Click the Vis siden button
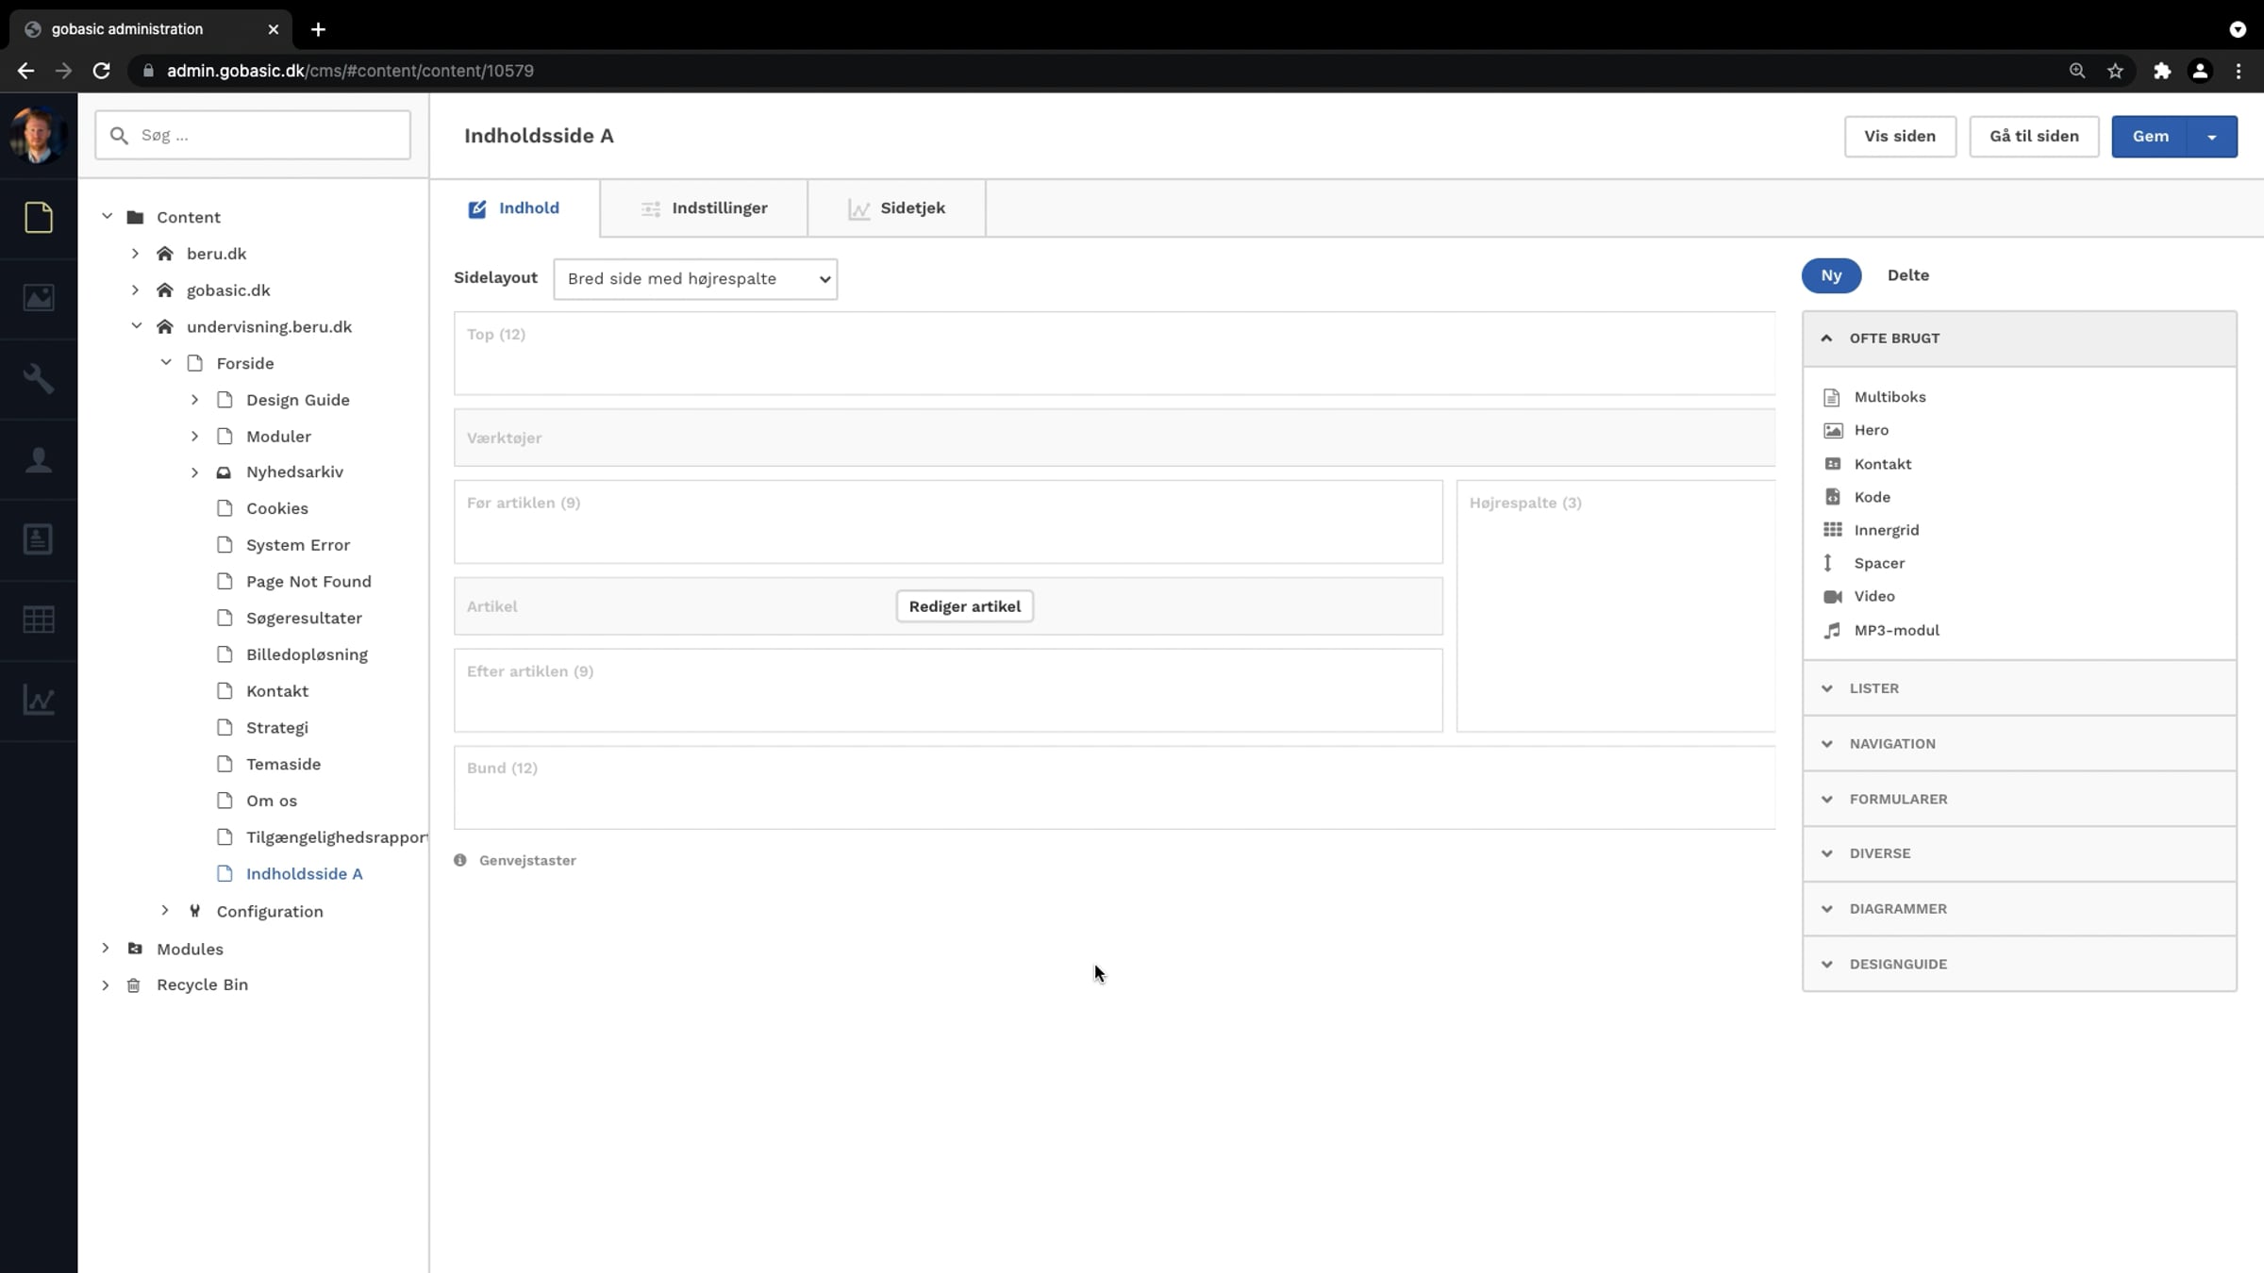The image size is (2264, 1273). pos(1899,137)
